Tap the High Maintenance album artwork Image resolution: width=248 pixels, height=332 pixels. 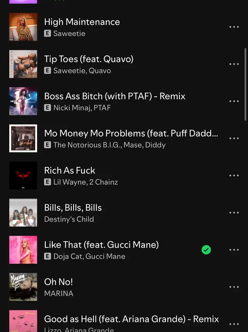[x=23, y=27]
